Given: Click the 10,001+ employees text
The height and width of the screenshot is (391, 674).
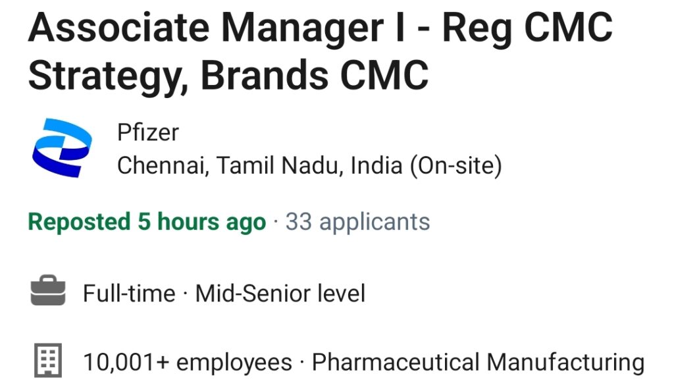Looking at the screenshot, I should tap(188, 362).
